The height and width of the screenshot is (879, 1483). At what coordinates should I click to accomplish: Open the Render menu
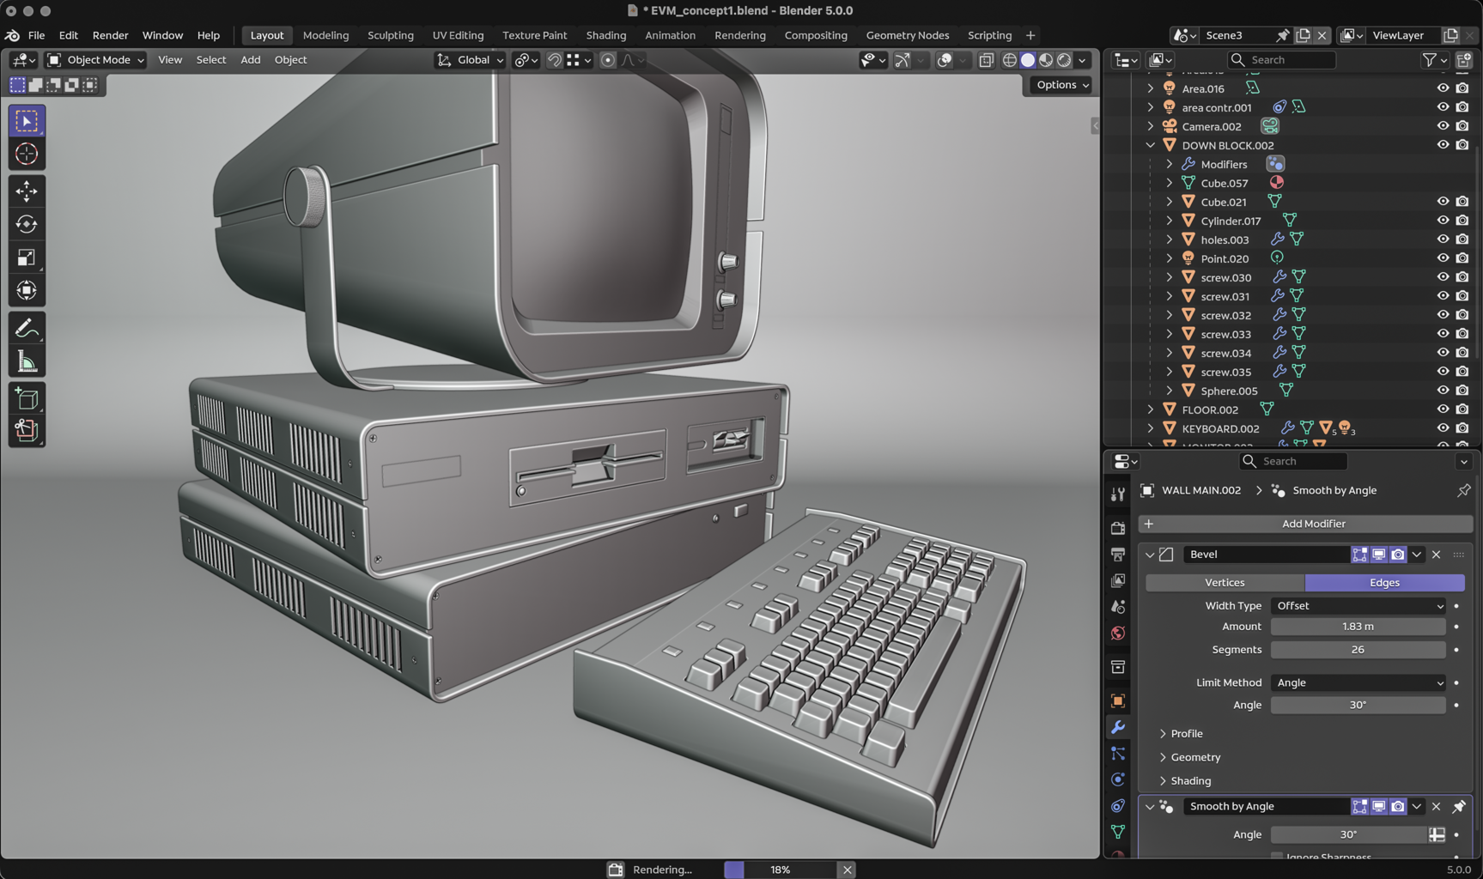[110, 35]
